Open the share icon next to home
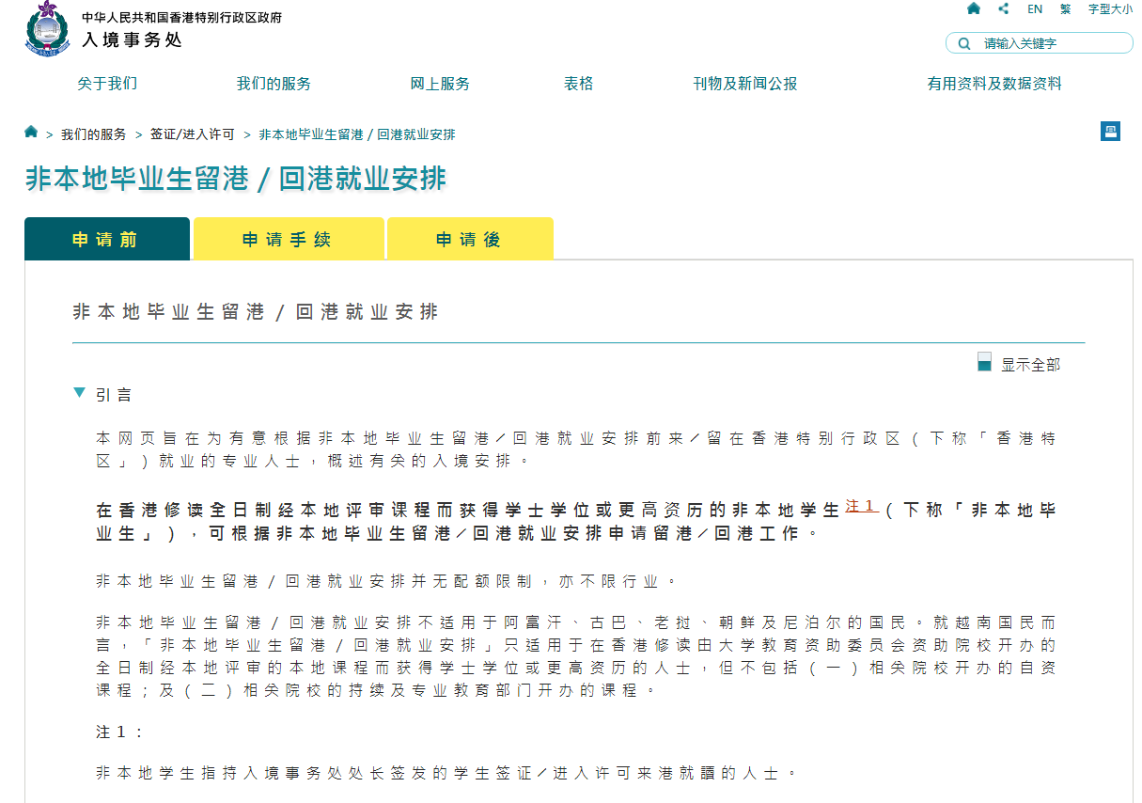1142x803 pixels. 1003,8
